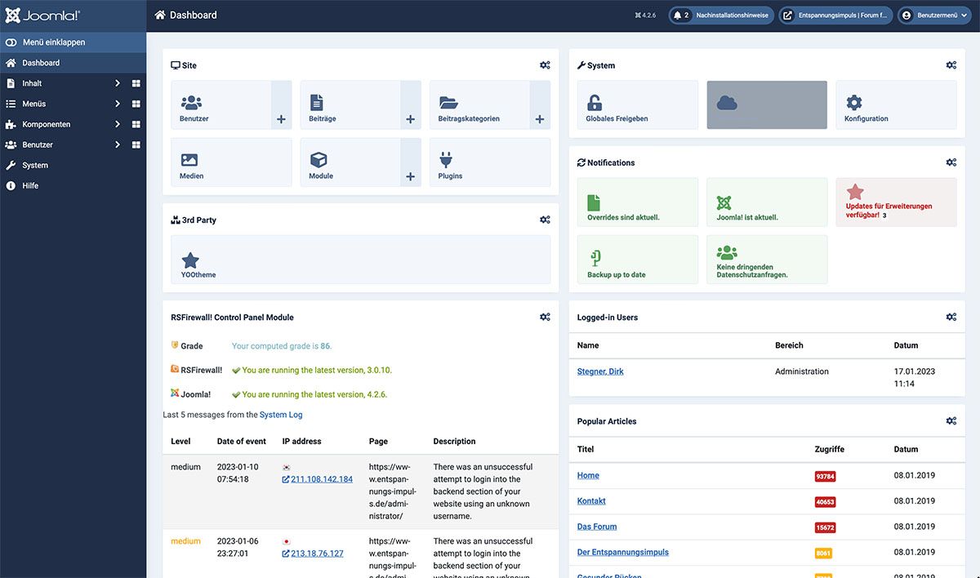Open Der Entspannungsimpuls article link
The image size is (980, 578).
(623, 552)
